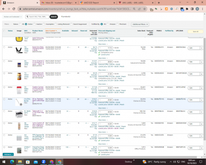
Task: Open the Edit dropdown arrow for Koala Kare row
Action: (201, 48)
